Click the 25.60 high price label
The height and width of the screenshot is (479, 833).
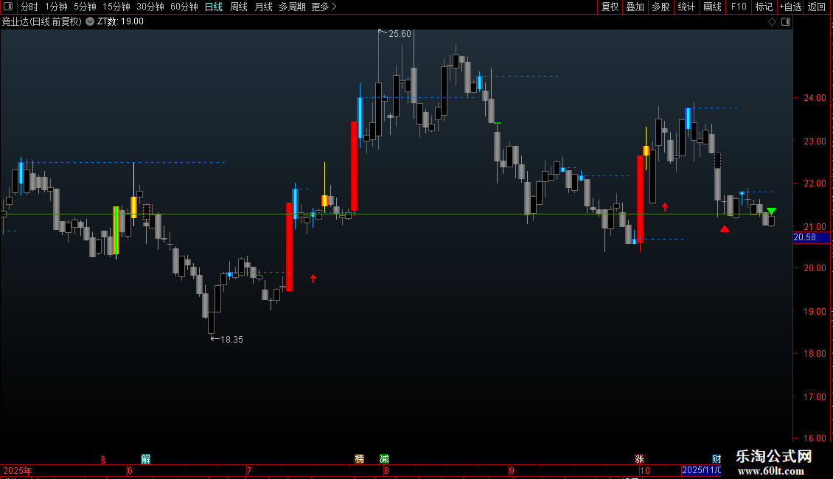point(400,34)
